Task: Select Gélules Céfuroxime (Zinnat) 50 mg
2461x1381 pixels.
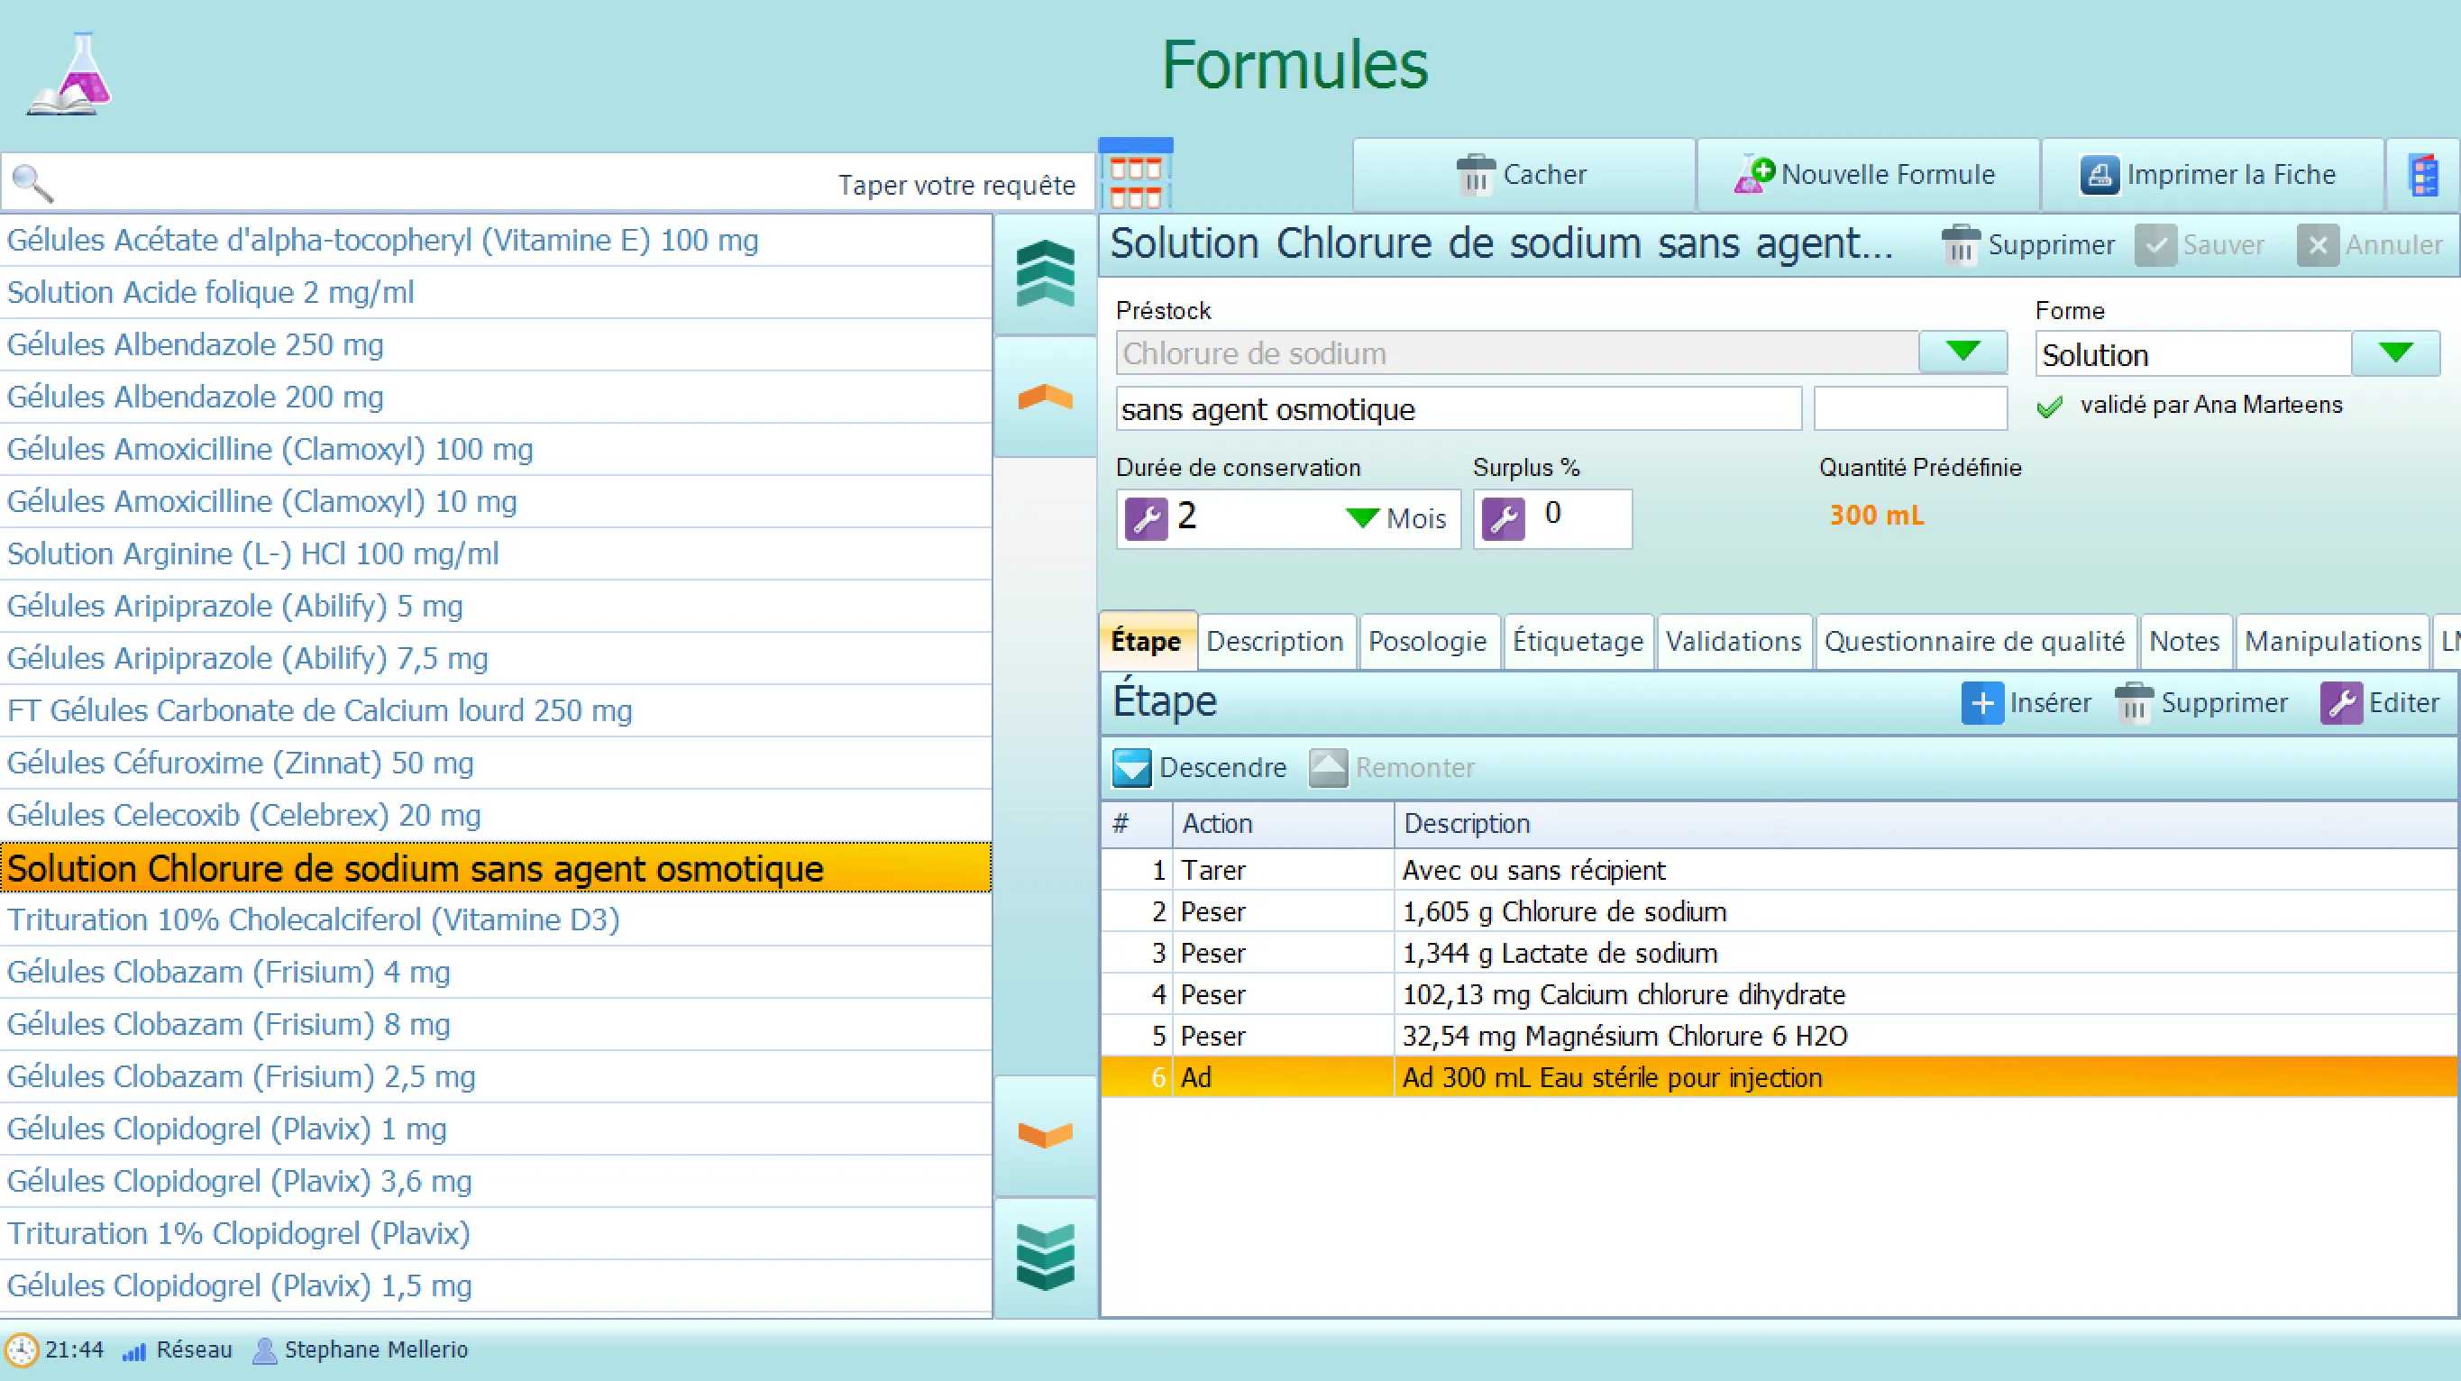Action: coord(496,764)
